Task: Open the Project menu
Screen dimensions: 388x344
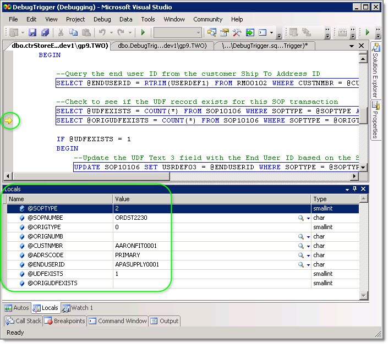Action: pyautogui.click(x=75, y=19)
